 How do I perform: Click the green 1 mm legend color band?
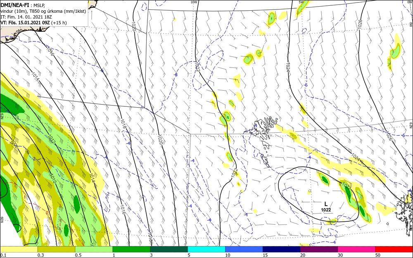pos(131,249)
